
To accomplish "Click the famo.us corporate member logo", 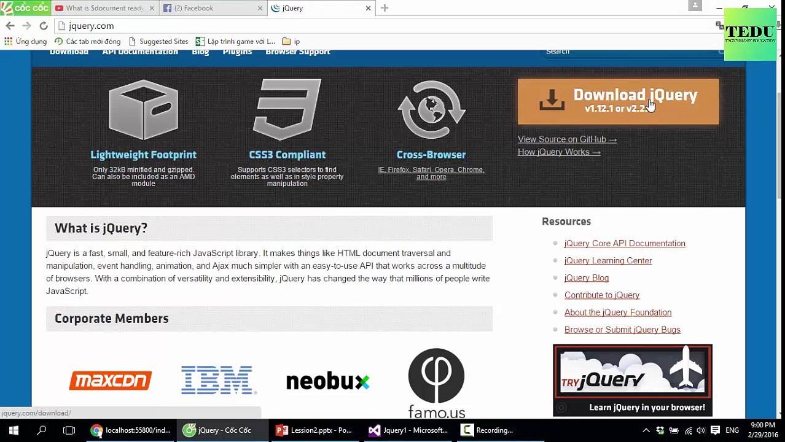I will click(437, 383).
